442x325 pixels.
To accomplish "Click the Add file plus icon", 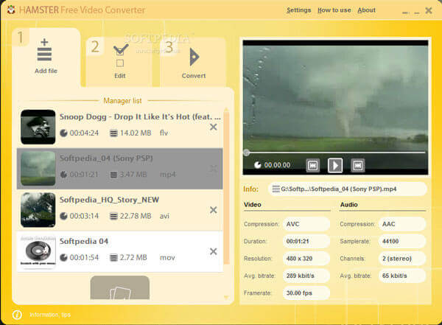I will click(x=44, y=50).
